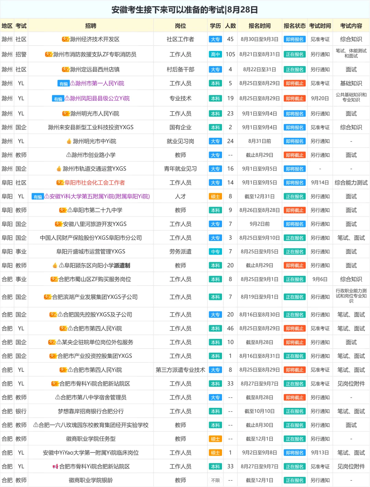Click the 人数 column header

tap(231, 26)
